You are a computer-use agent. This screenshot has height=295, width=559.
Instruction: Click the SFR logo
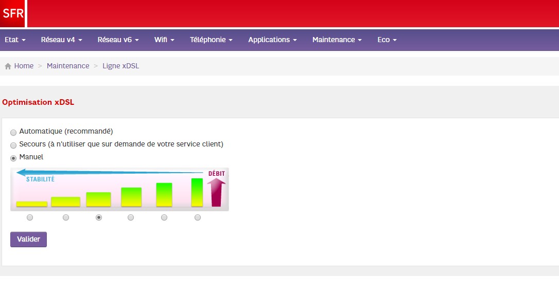click(13, 13)
